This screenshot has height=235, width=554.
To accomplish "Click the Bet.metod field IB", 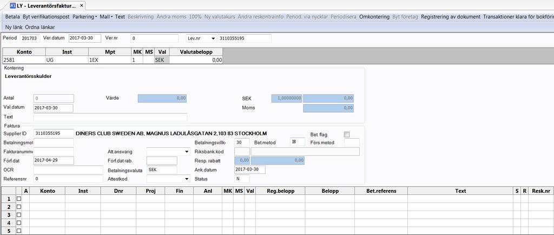I will [x=297, y=142].
